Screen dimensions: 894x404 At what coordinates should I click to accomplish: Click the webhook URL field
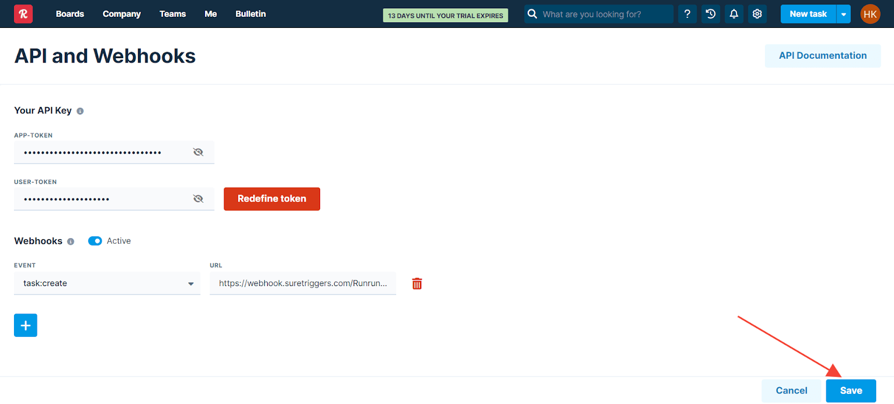(x=303, y=283)
